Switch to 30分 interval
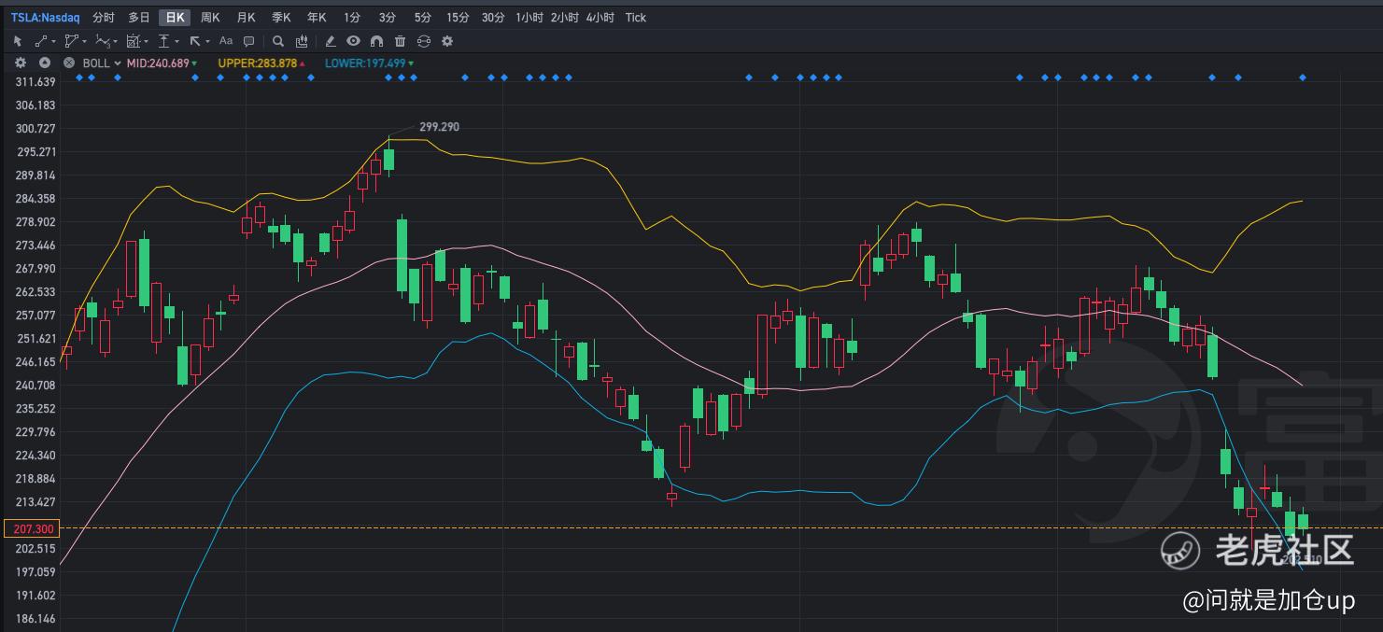 (493, 18)
